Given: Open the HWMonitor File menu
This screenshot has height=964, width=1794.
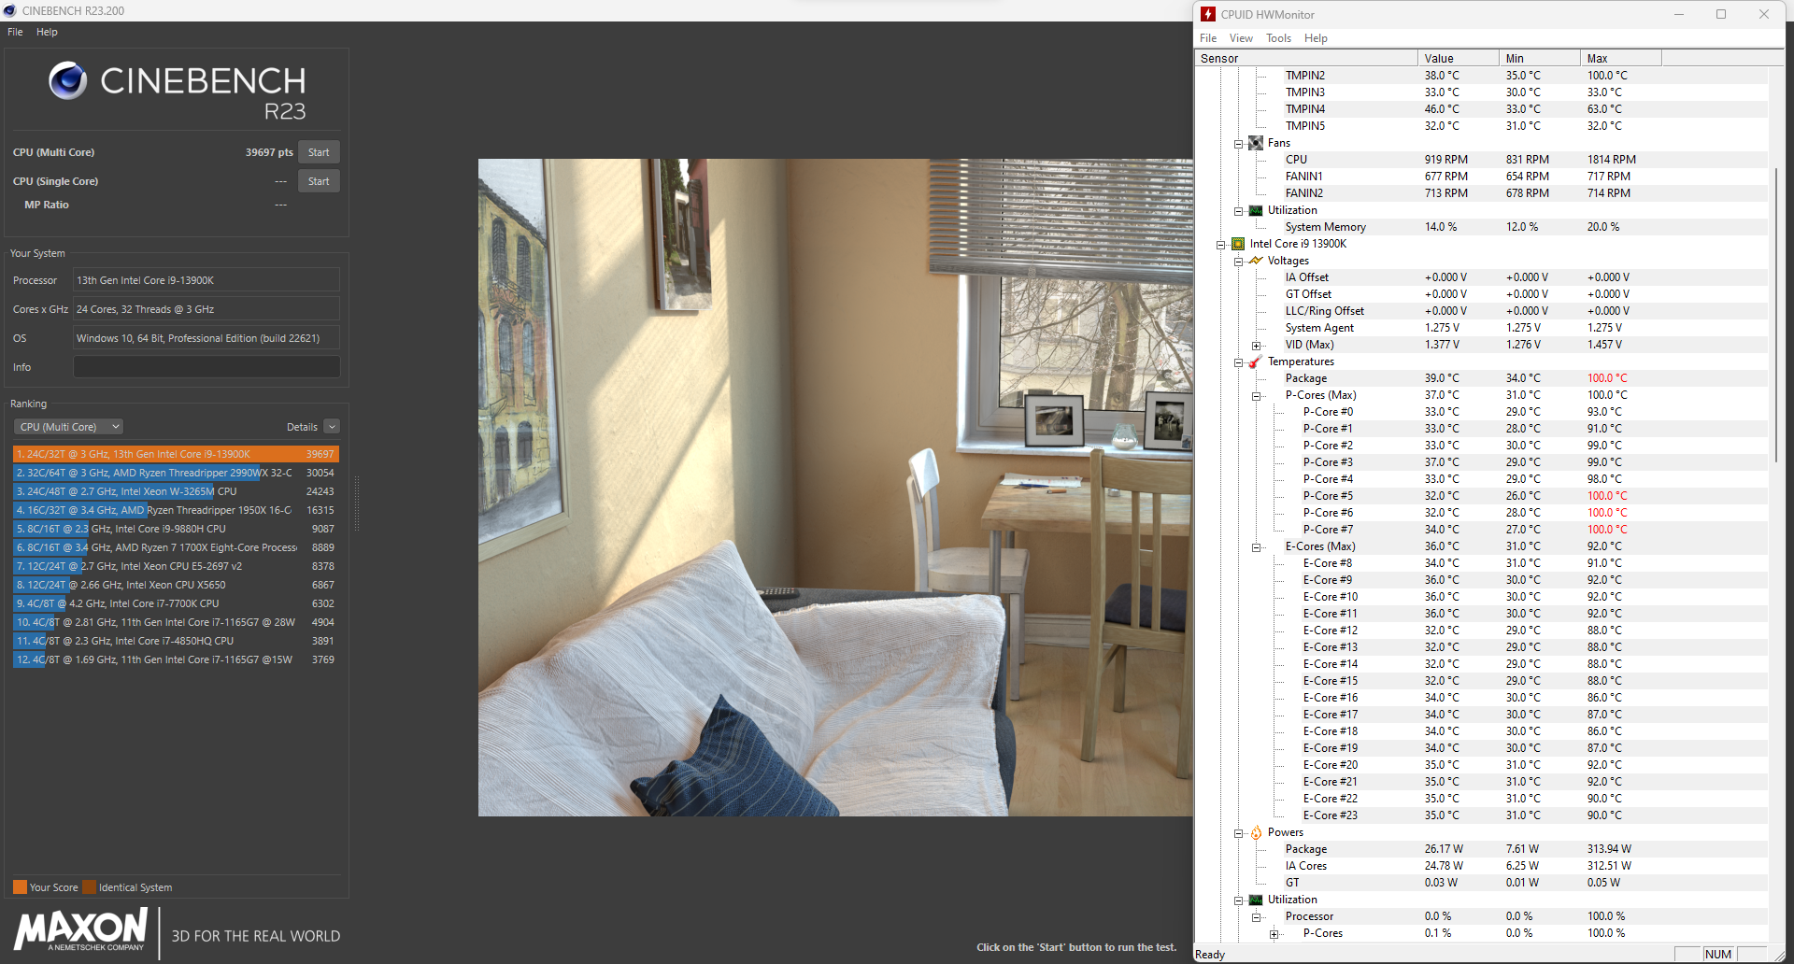Looking at the screenshot, I should pos(1208,38).
